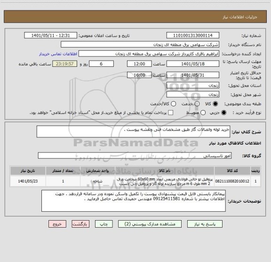Viewport: 271px width, 262px height.
Task: Click the delivery city زنجان field
Action: pos(193,95)
